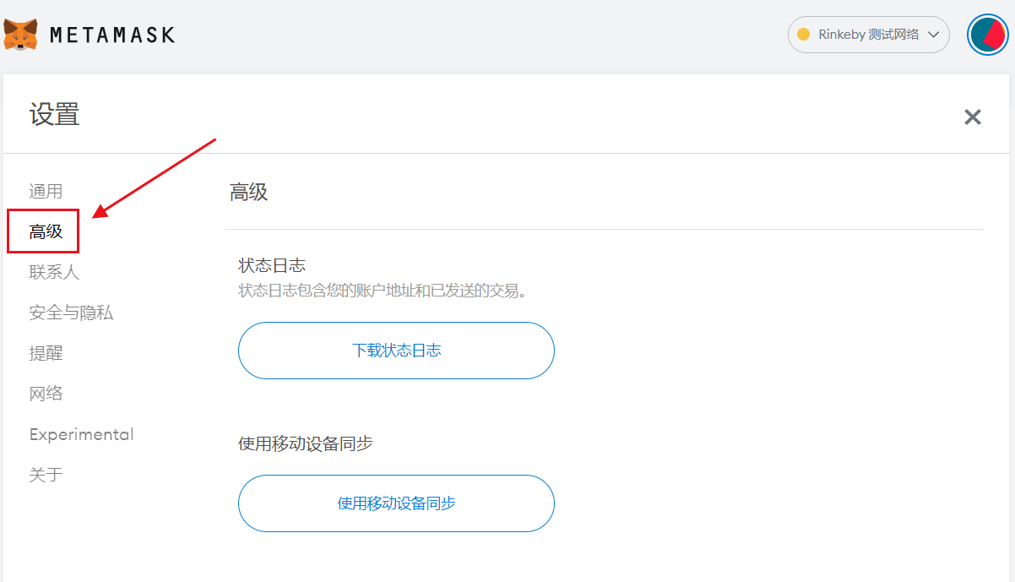Click the 设置 page title
Image resolution: width=1015 pixels, height=582 pixels.
tap(55, 114)
